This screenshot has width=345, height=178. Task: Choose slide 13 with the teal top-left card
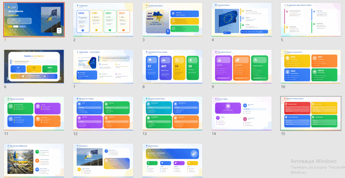(x=172, y=114)
